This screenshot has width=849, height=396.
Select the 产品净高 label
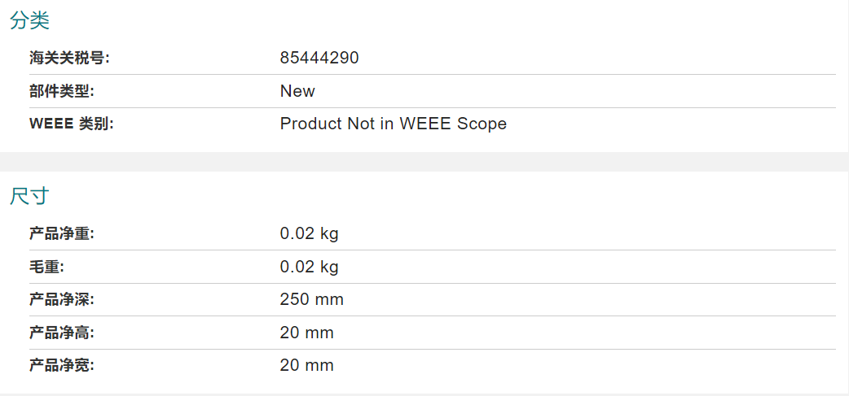[x=62, y=333]
